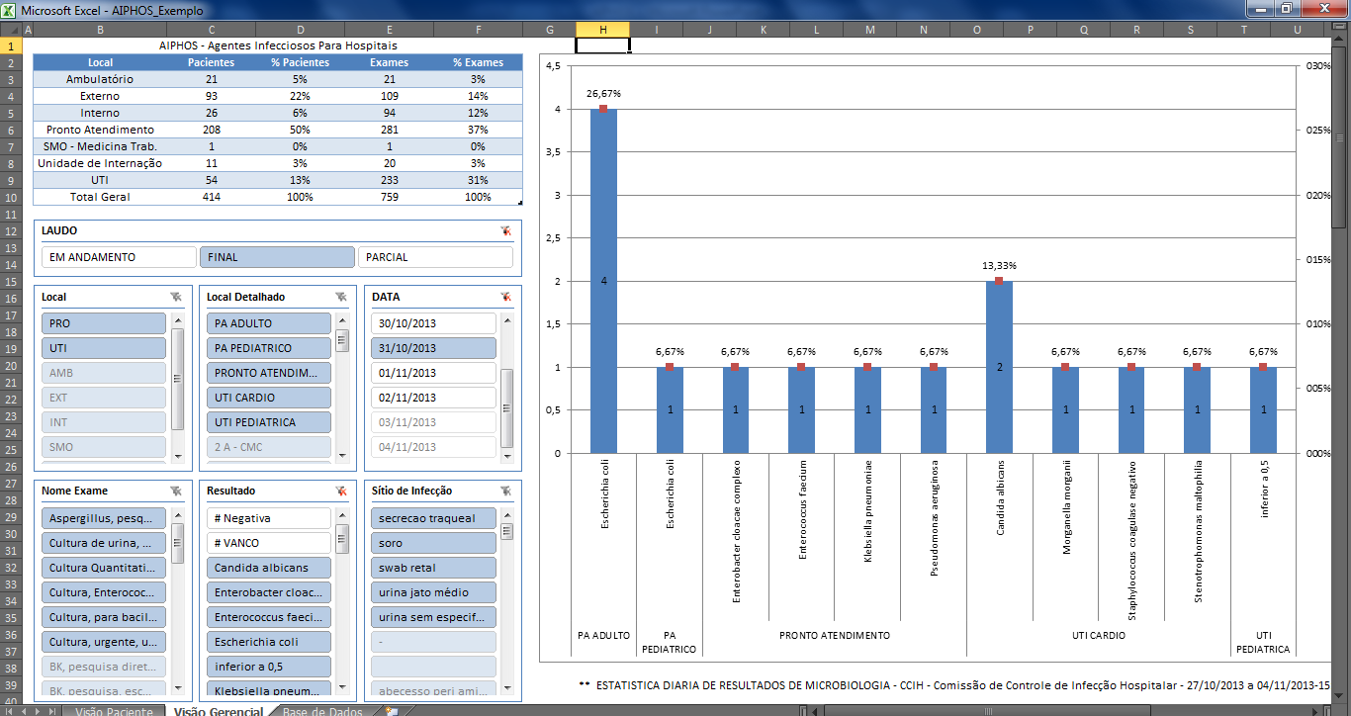Viewport: 1351px width, 716px height.
Task: Click up arrow in Resultado slicer scrollbar
Action: pos(342,514)
